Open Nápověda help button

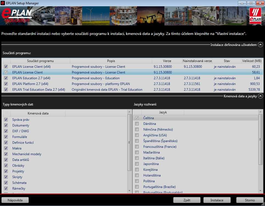pyautogui.click(x=15, y=200)
